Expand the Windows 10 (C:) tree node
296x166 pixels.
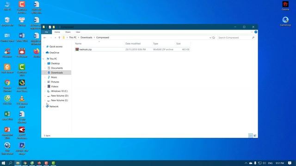(x=45, y=91)
